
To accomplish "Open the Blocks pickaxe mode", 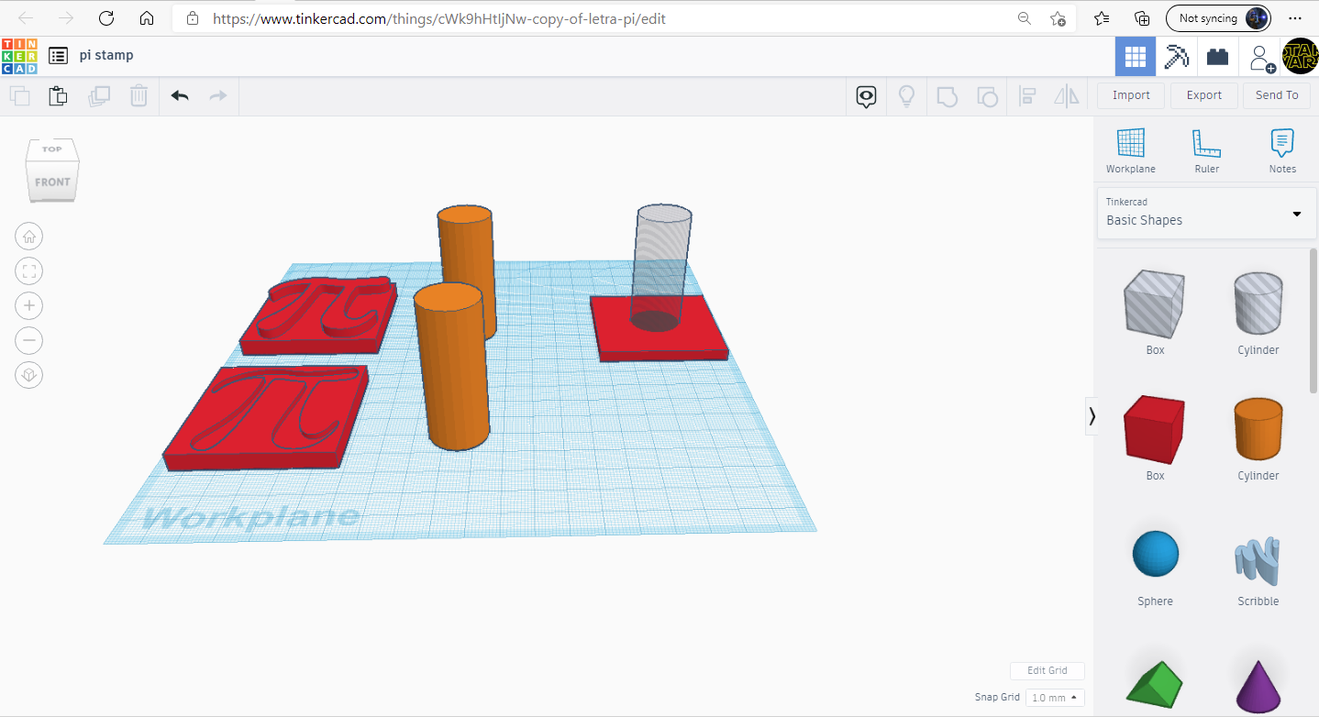I will [1176, 57].
